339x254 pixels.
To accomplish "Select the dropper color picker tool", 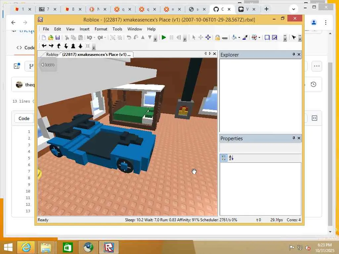I will tap(245, 38).
